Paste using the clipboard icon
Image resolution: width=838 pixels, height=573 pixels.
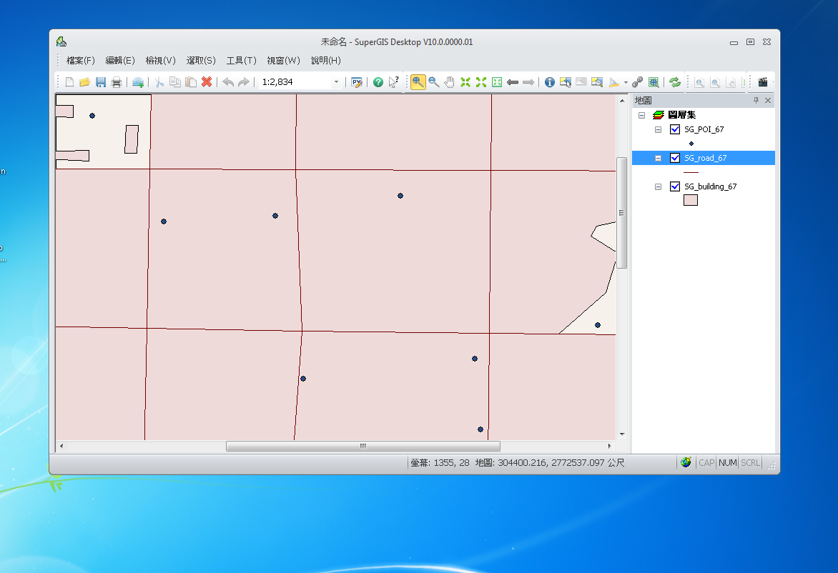pos(190,82)
